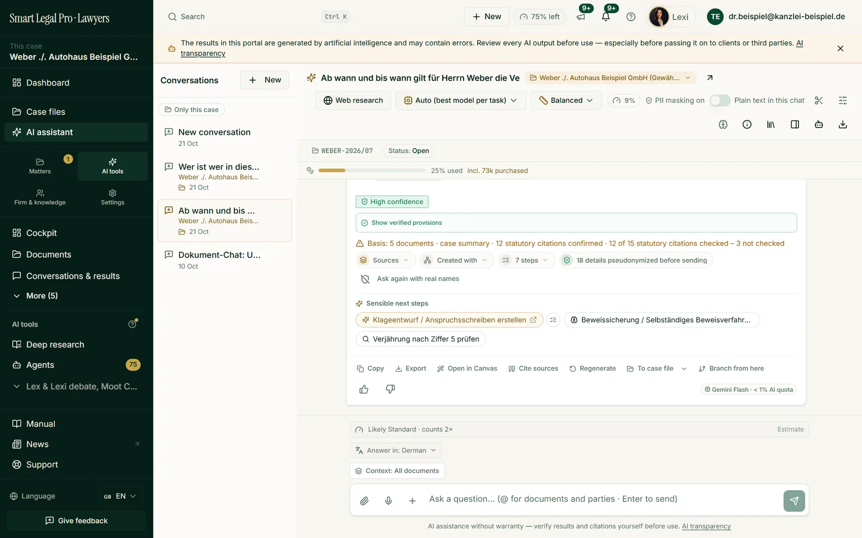Click the thumbs down feedback icon

pyautogui.click(x=391, y=389)
